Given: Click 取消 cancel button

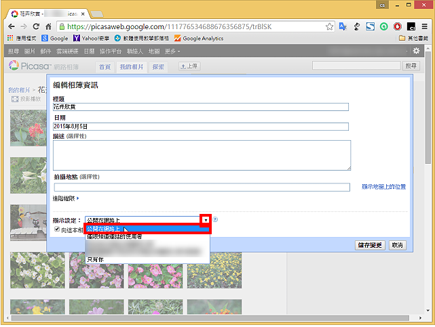Looking at the screenshot, I should 397,245.
